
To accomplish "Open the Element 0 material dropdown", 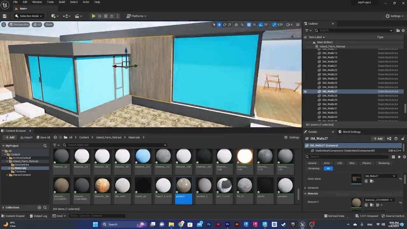I will point(378,200).
